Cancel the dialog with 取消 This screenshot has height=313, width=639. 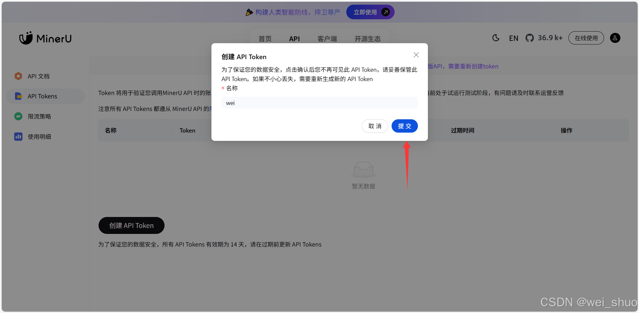(375, 126)
